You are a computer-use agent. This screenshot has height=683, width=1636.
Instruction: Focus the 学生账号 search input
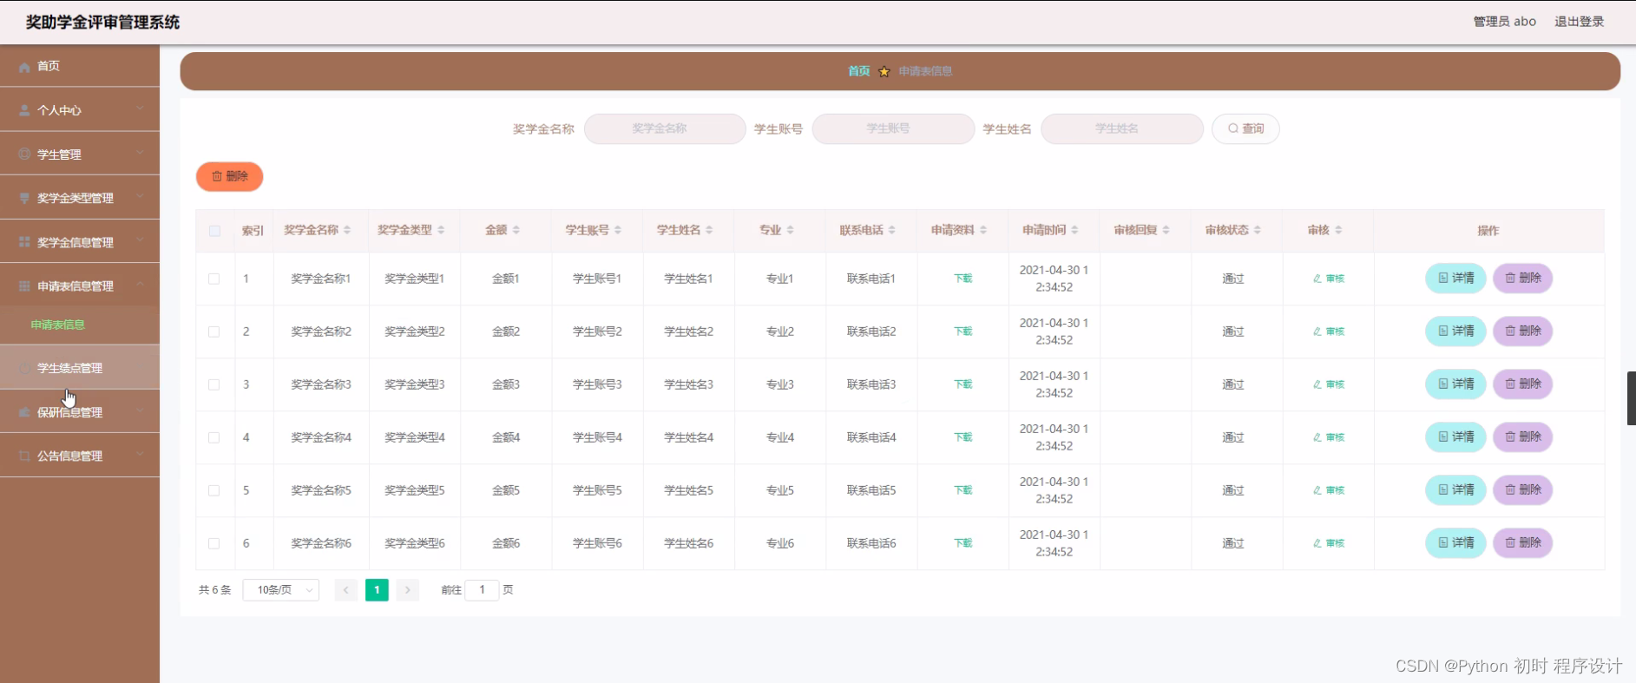(893, 128)
